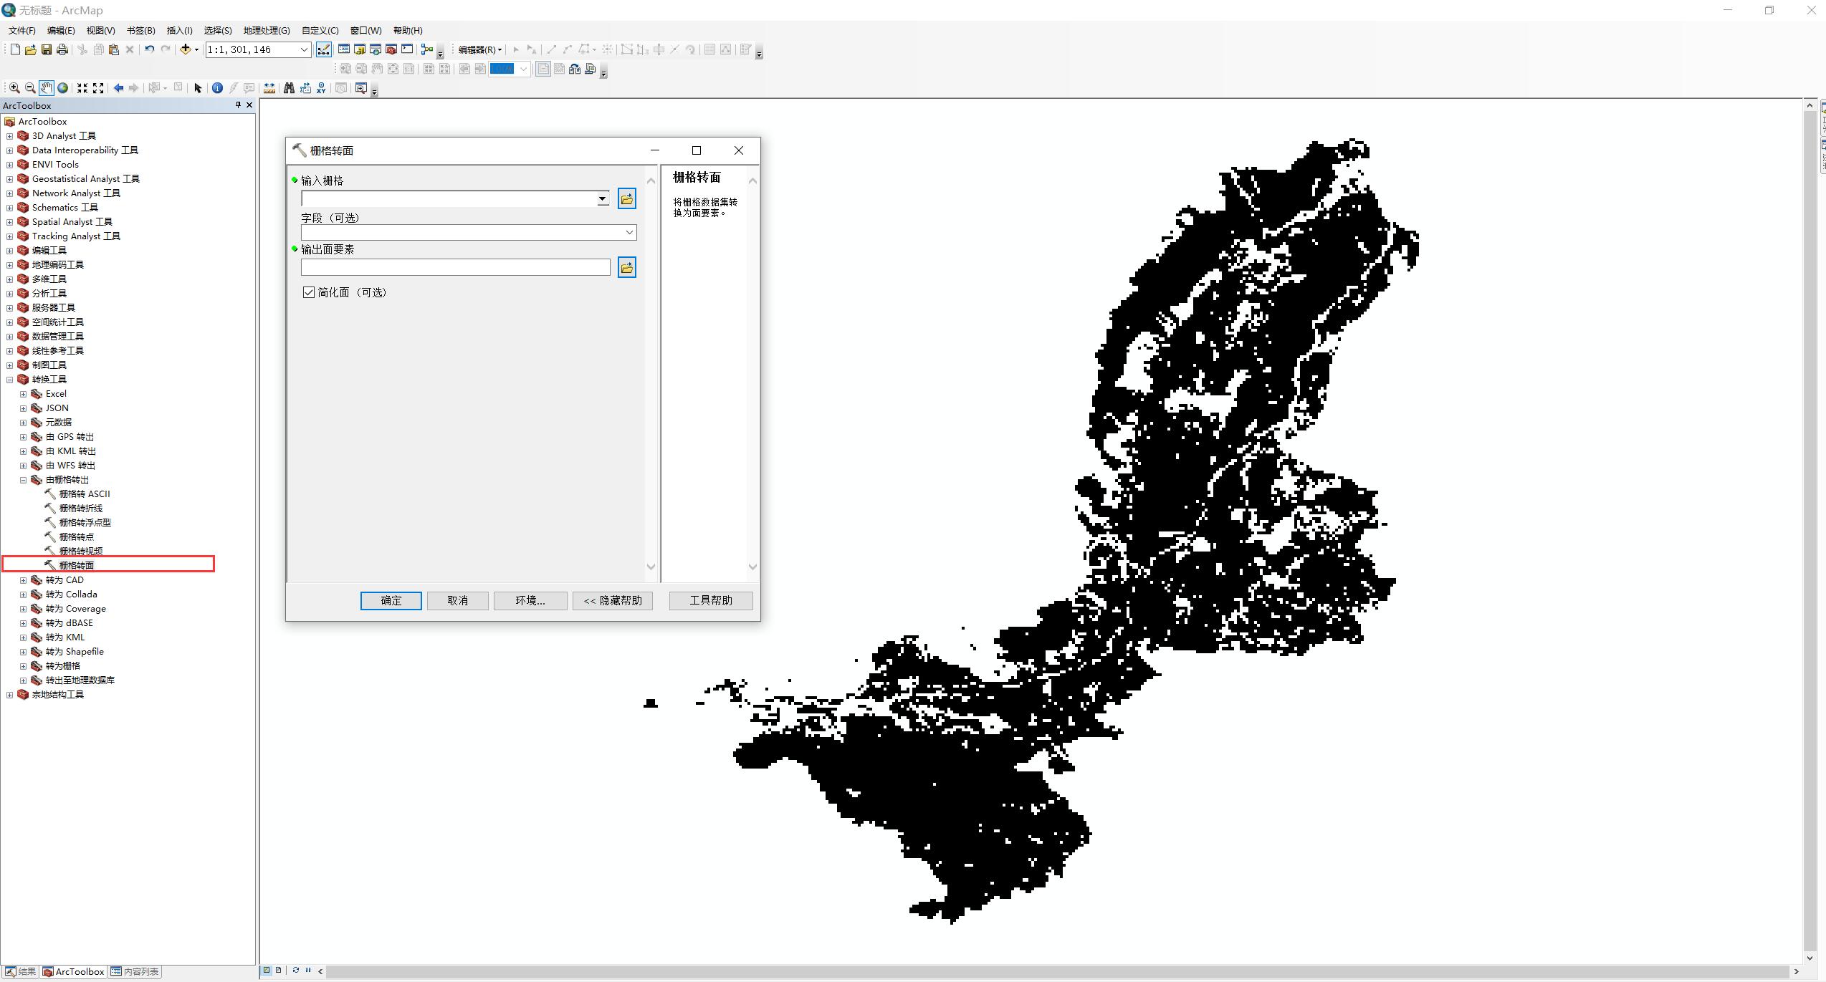This screenshot has width=1826, height=982.
Task: Open the map scale dropdown
Action: 303,49
